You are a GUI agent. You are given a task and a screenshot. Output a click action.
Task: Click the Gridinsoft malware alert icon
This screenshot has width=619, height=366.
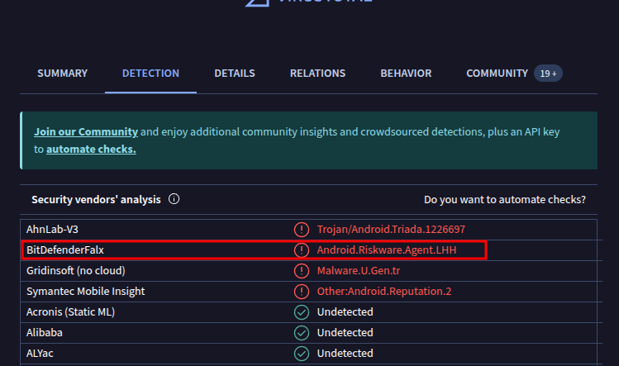(x=302, y=270)
